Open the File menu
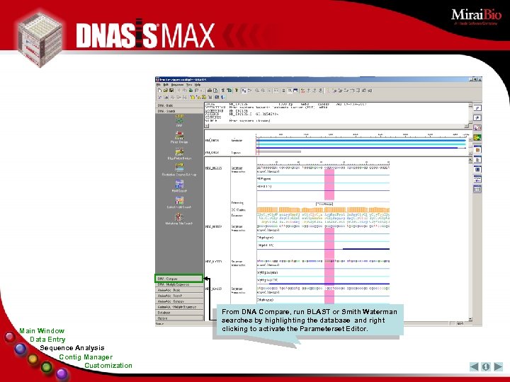510x382 pixels. coord(159,85)
